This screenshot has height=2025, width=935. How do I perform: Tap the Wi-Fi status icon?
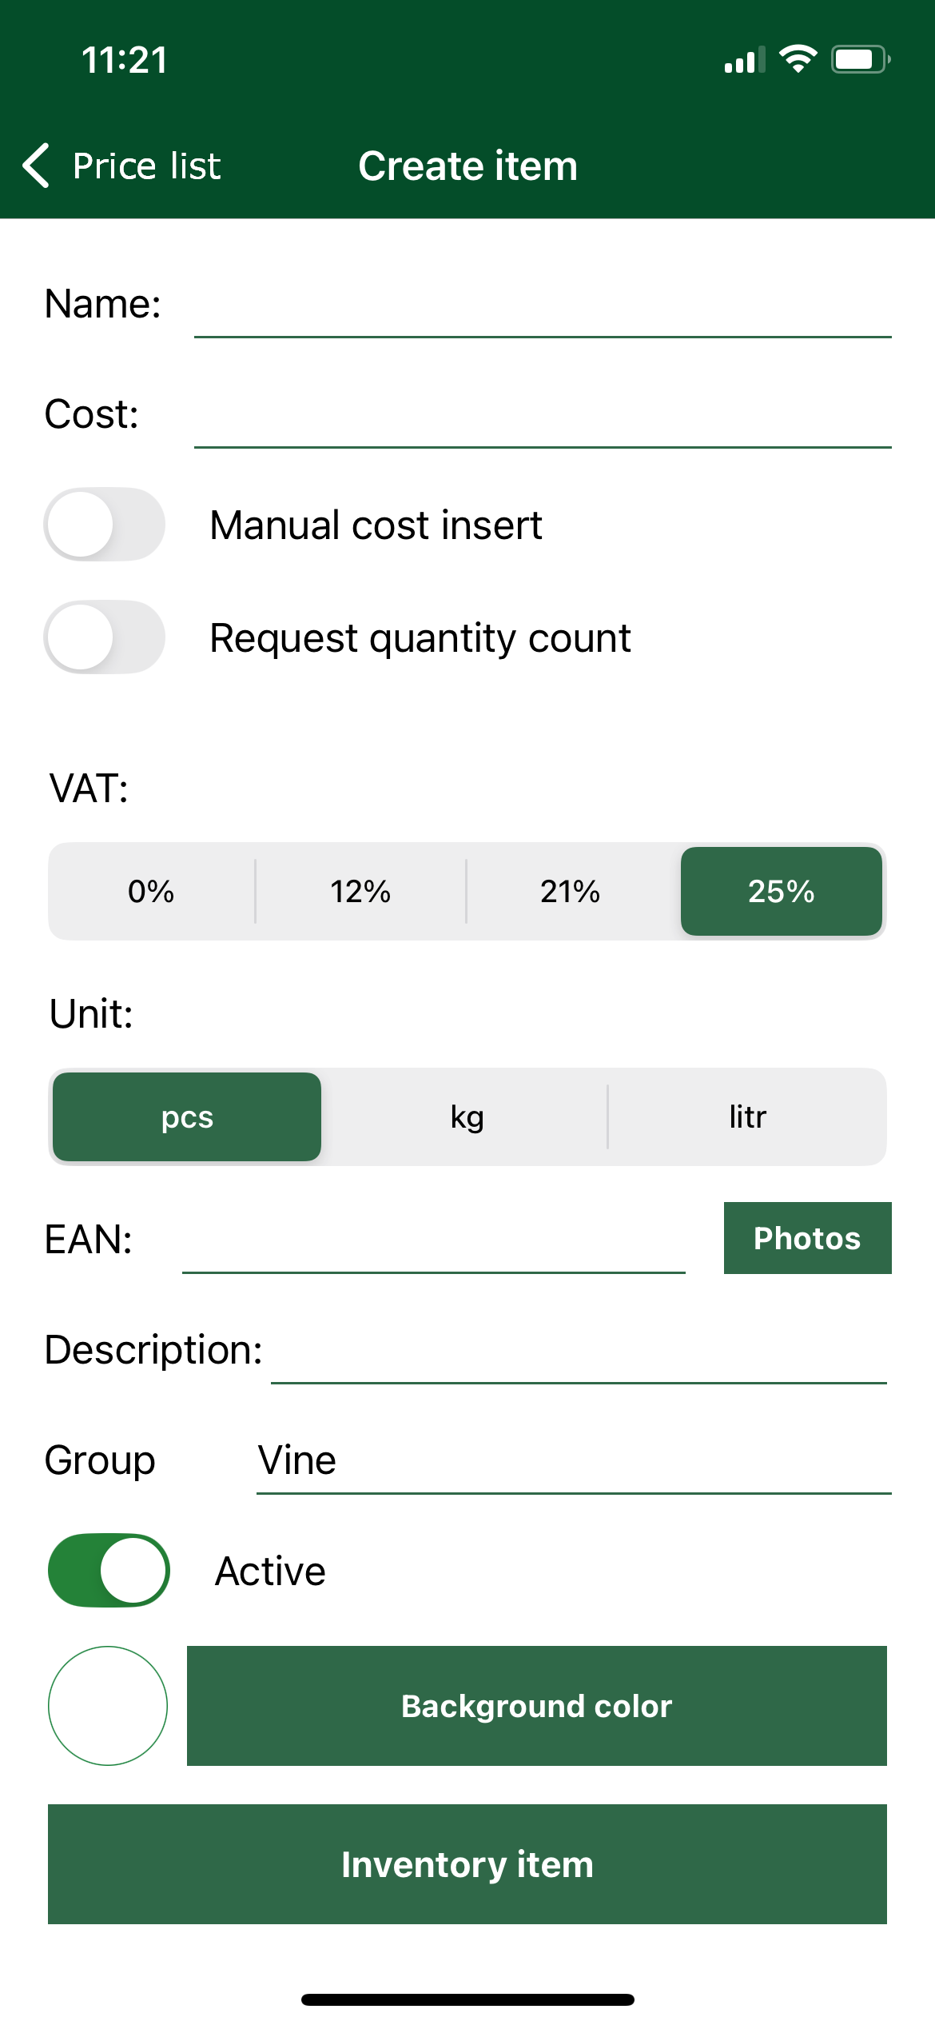[x=798, y=59]
